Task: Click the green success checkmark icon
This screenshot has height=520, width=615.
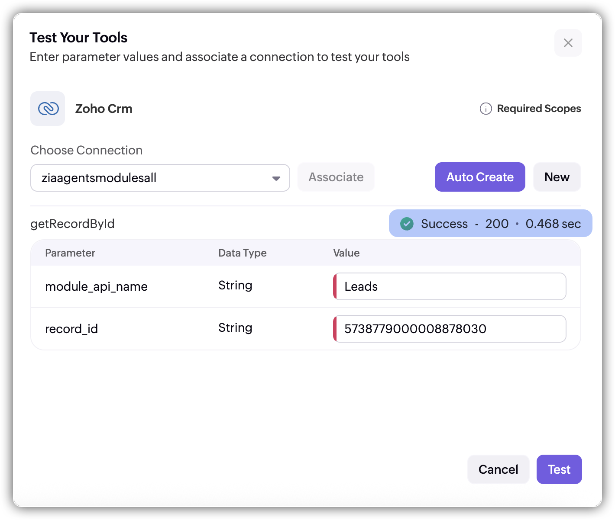Action: [x=407, y=224]
